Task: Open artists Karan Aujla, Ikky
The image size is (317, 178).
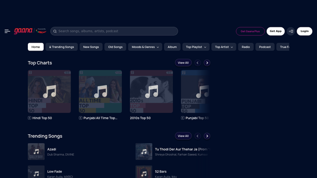Action: pos(166,177)
